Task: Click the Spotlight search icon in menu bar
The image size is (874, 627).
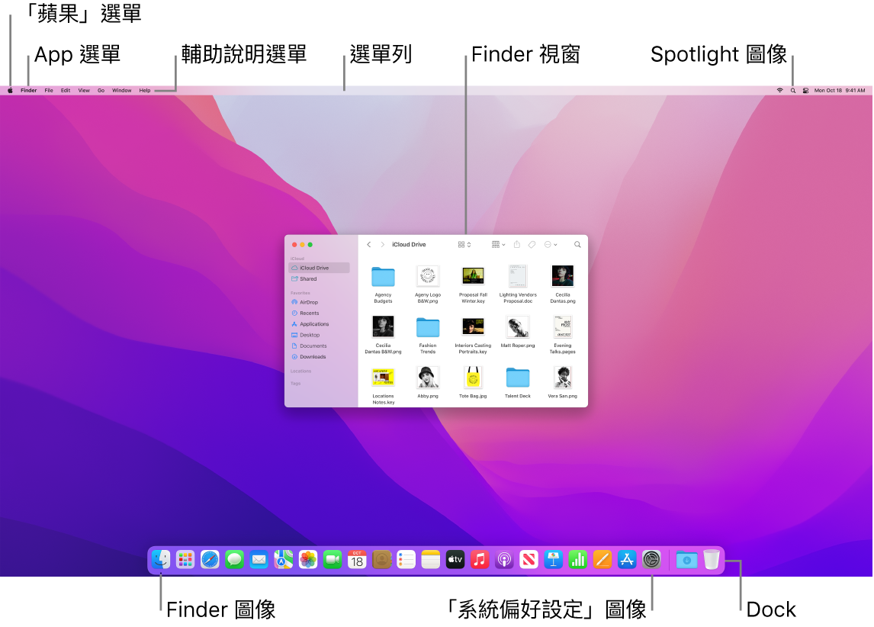Action: [793, 89]
